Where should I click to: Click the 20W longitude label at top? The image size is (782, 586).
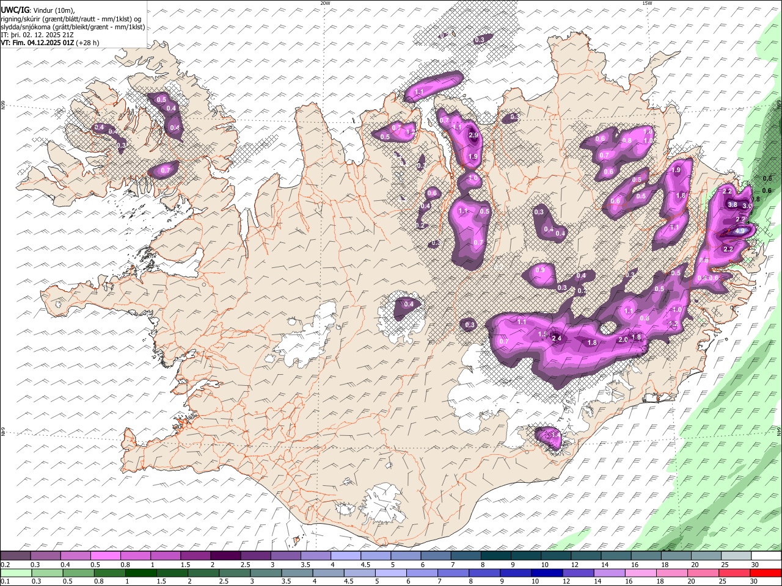tap(325, 3)
